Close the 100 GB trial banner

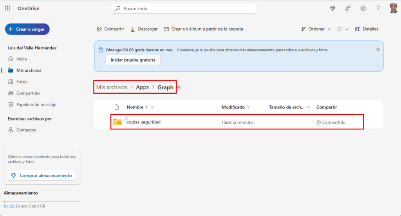pos(378,50)
